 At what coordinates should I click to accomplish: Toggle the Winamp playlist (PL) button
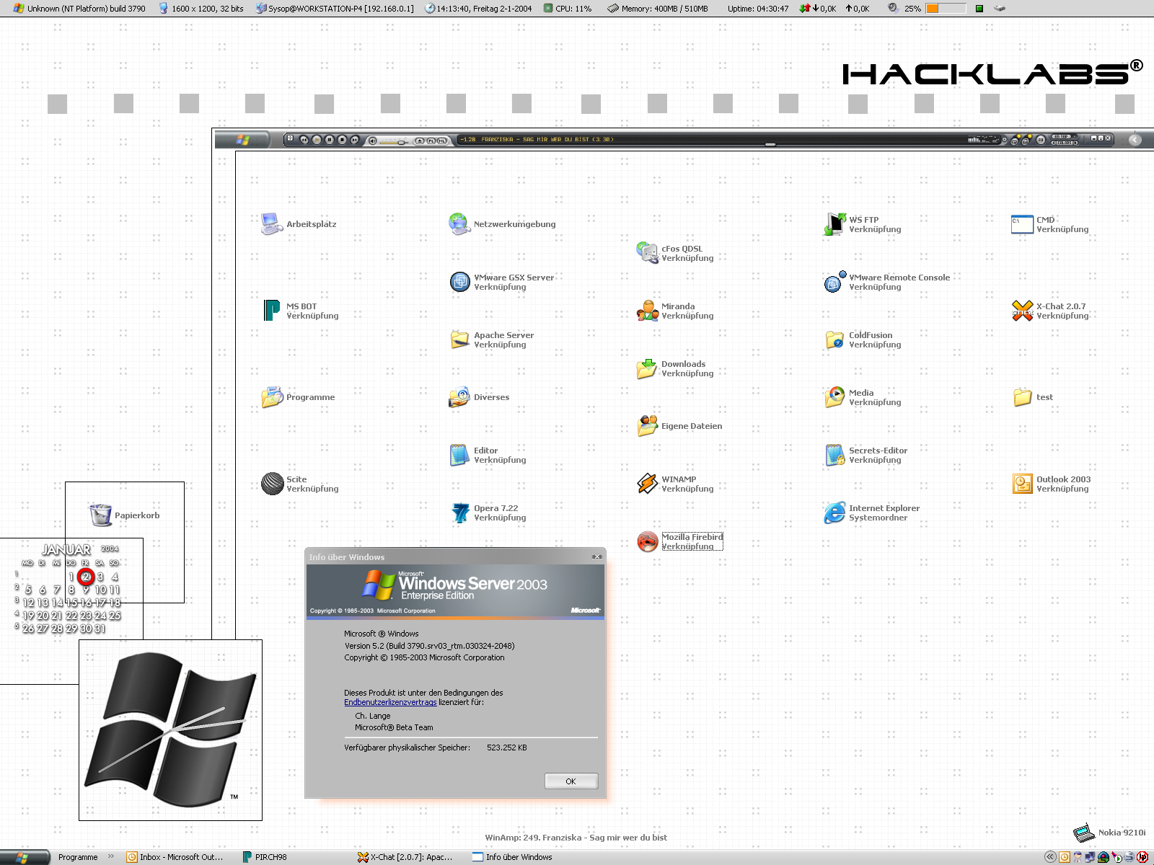pos(431,141)
